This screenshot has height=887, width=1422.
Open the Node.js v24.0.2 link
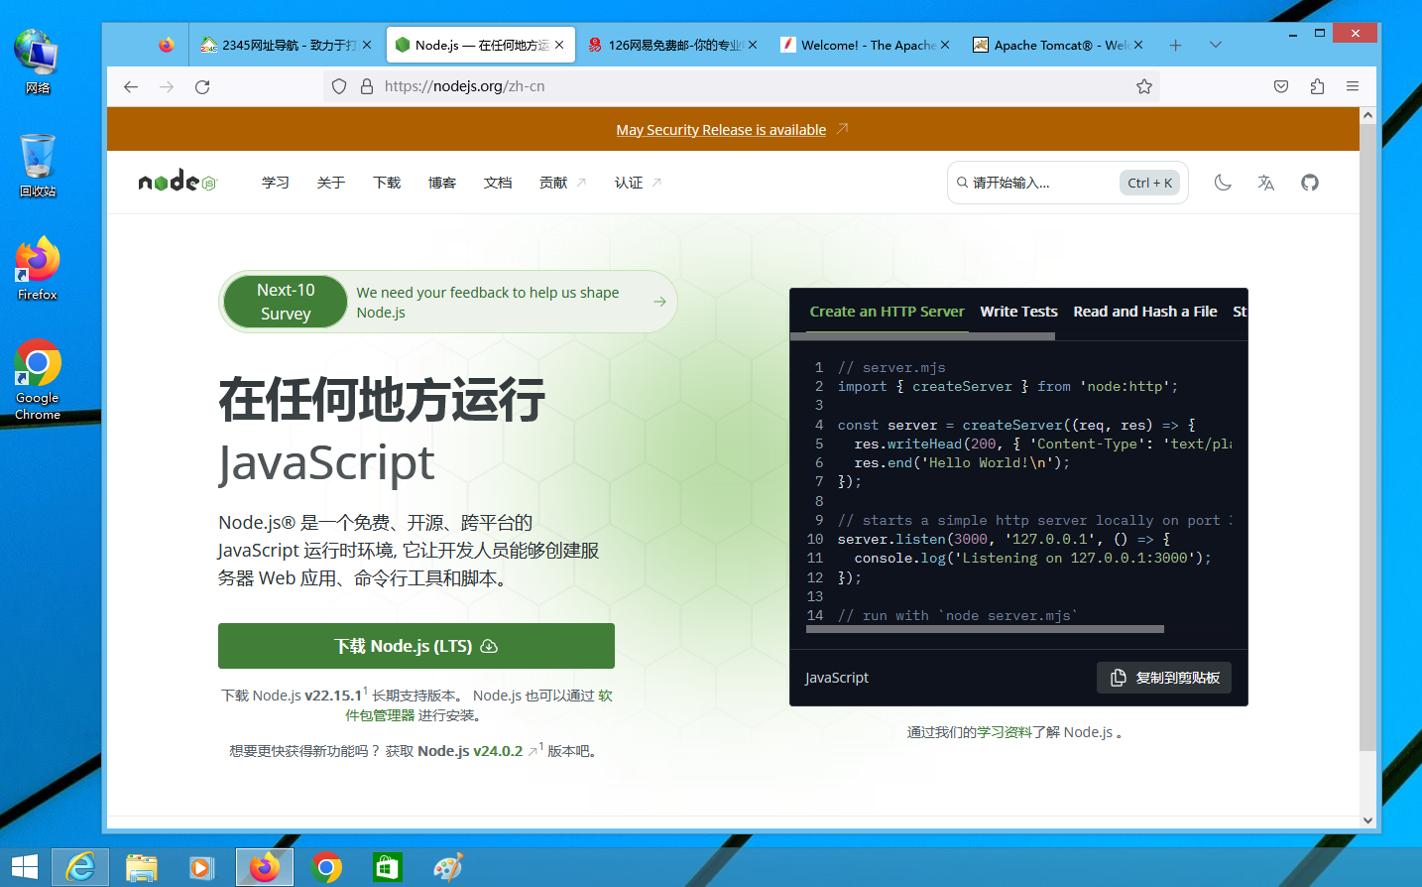pos(478,751)
